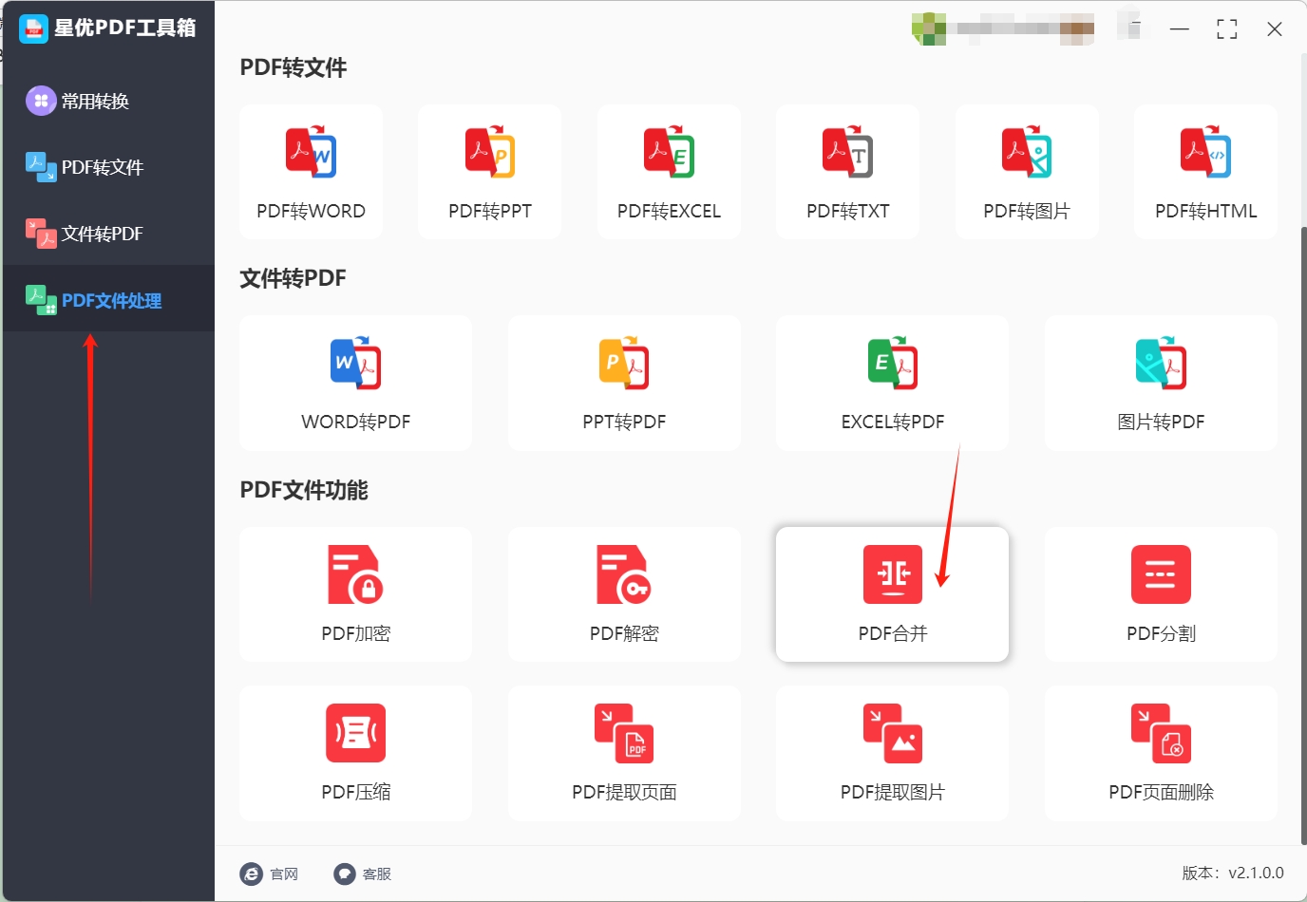Screen dimensions: 1307x902
Task: Click the PDF文件功能 section heading
Action: pos(304,490)
